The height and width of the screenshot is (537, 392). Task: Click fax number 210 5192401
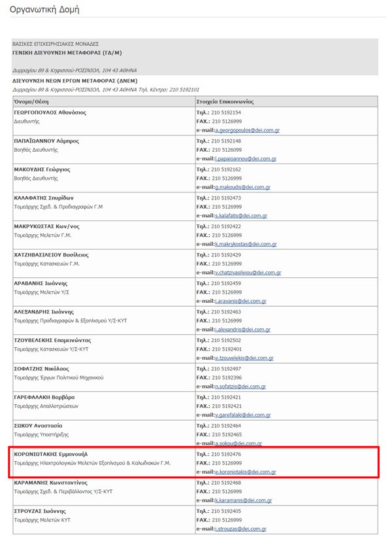click(x=227, y=349)
